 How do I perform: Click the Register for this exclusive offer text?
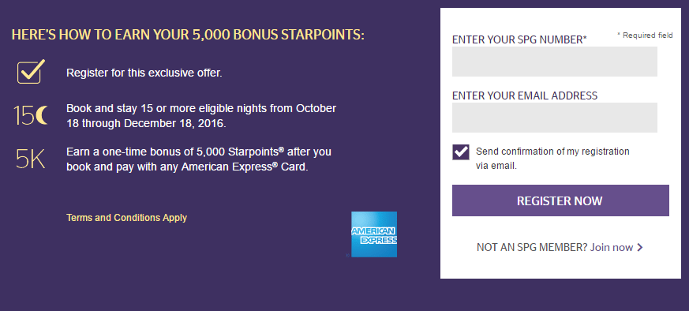click(144, 73)
